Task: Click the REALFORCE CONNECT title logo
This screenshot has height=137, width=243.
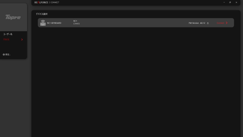Action: 47,2
